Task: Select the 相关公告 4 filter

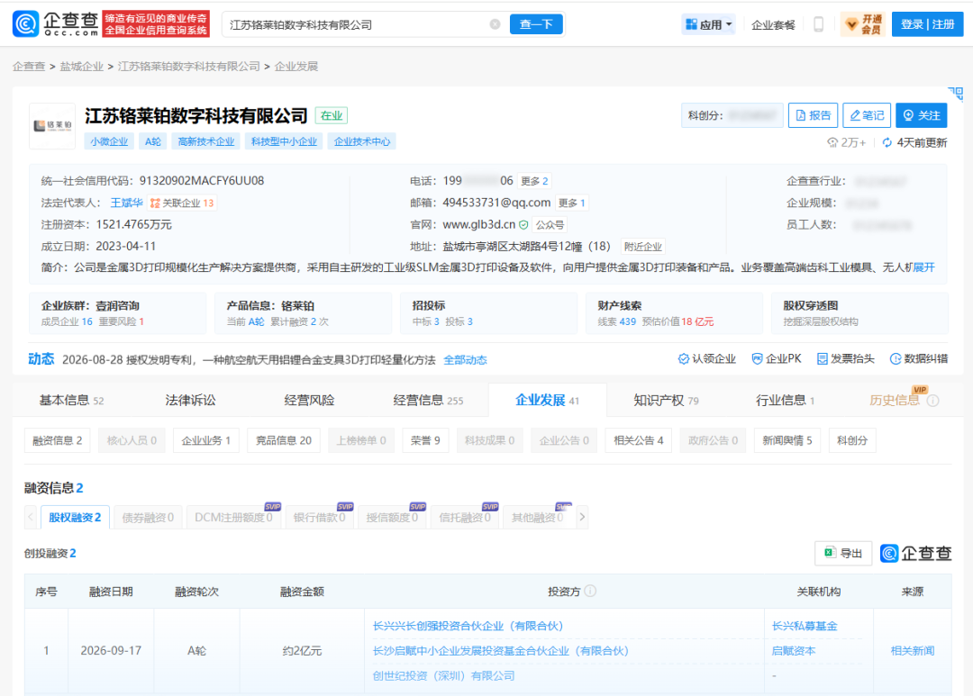Action: [639, 440]
